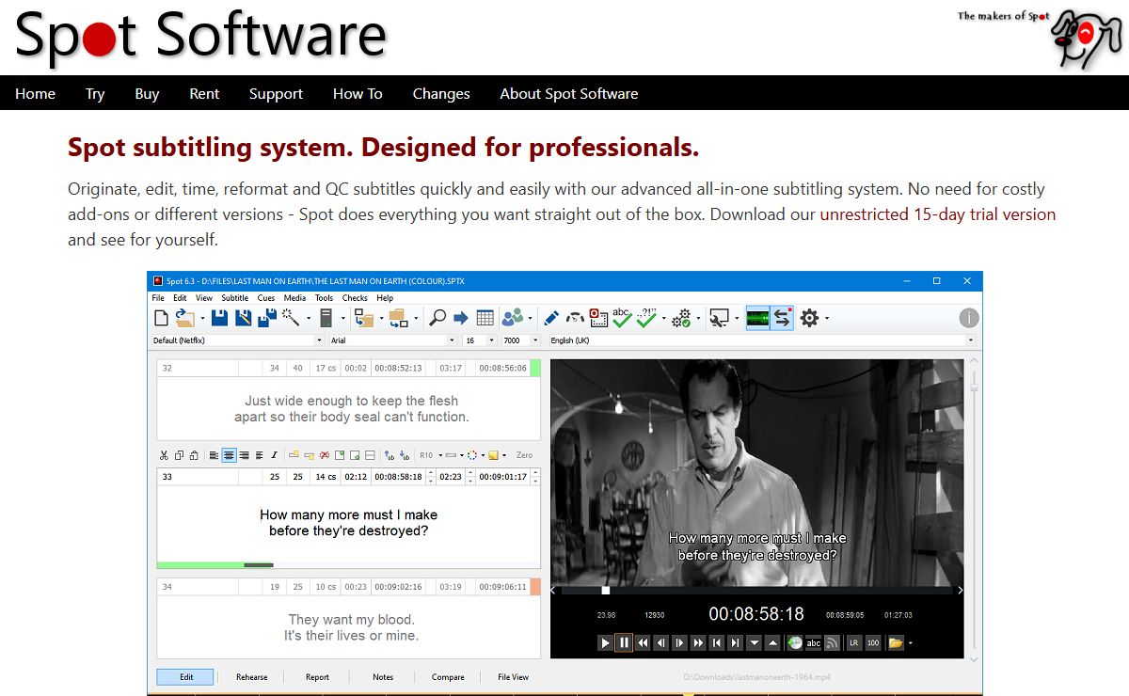Click the Fast forward double-arrow button
Screen dimensions: 1129x696
pyautogui.click(x=698, y=643)
